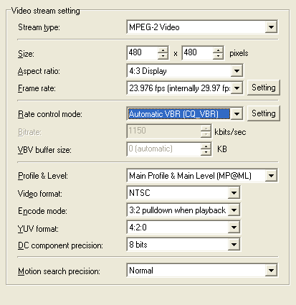Click Setting button beside Rate control mode

264,113
